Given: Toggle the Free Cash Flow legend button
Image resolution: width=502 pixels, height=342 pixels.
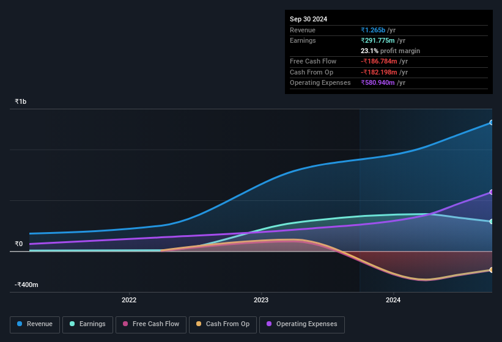Looking at the screenshot, I should (151, 324).
